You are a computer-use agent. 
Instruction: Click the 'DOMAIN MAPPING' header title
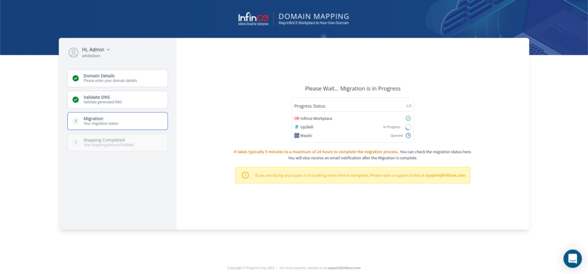[x=314, y=17]
